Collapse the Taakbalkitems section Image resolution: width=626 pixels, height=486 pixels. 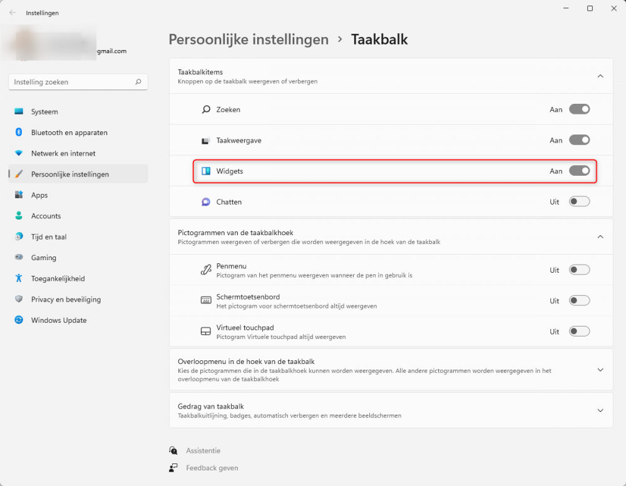[600, 76]
